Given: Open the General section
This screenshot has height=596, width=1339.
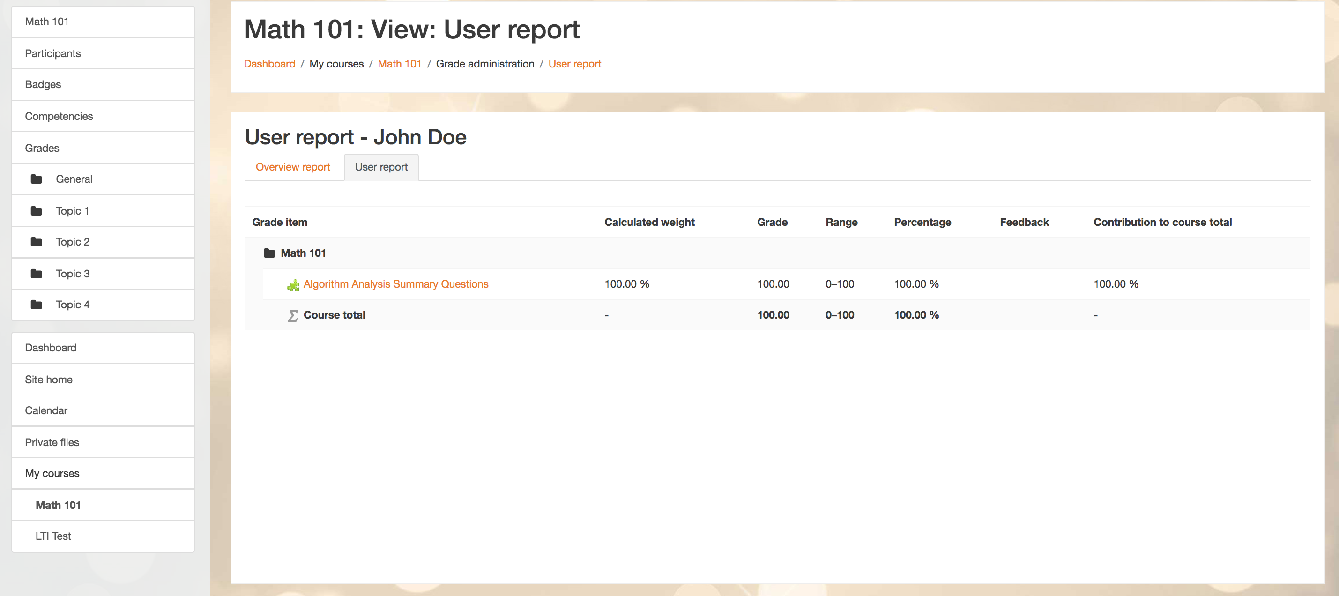Looking at the screenshot, I should [103, 179].
